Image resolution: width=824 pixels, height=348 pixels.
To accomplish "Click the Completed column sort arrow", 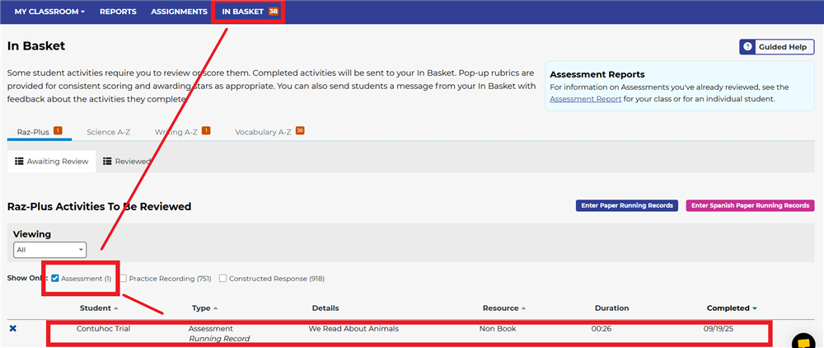I will pos(754,308).
